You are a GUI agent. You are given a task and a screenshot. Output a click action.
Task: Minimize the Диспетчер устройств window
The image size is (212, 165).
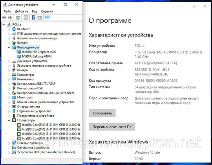(x=54, y=5)
